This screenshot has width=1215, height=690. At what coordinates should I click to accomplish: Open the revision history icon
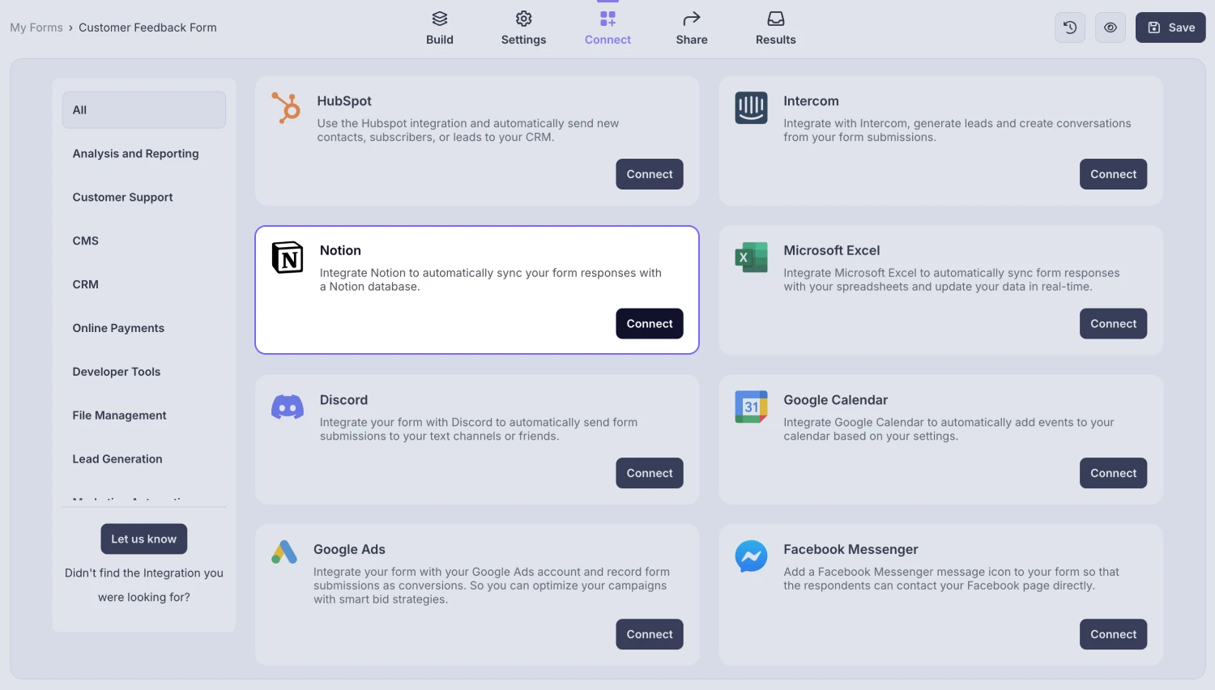(1069, 27)
